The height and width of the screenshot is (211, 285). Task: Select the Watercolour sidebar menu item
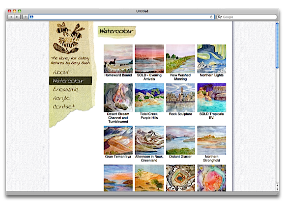click(x=71, y=81)
